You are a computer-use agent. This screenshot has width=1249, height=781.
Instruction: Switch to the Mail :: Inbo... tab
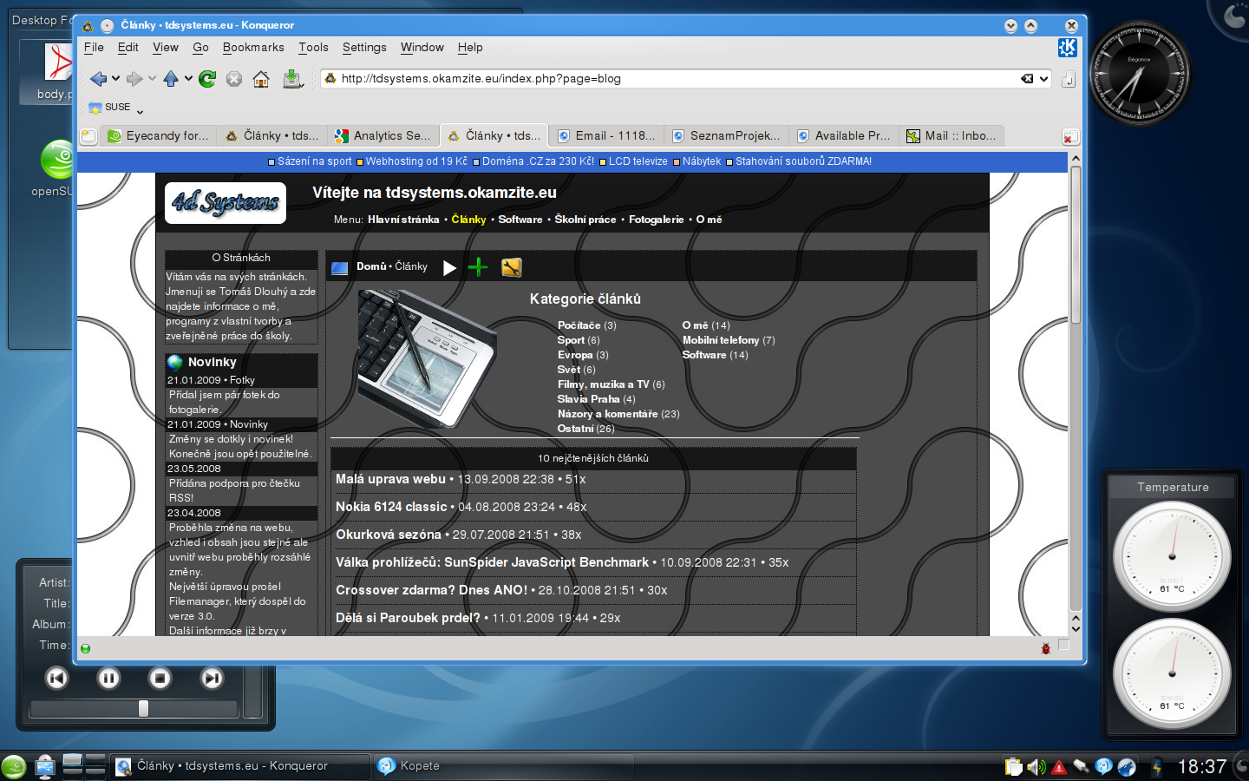tap(951, 136)
